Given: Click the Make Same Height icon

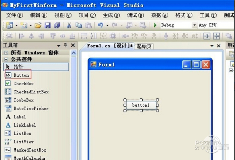Looking at the screenshot, I should pyautogui.click(x=94, y=36).
